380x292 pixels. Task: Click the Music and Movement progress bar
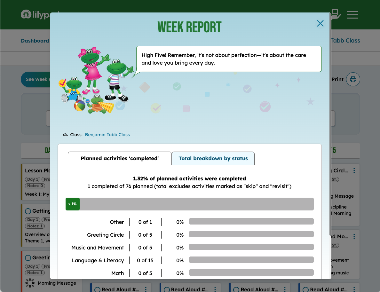[251, 247]
